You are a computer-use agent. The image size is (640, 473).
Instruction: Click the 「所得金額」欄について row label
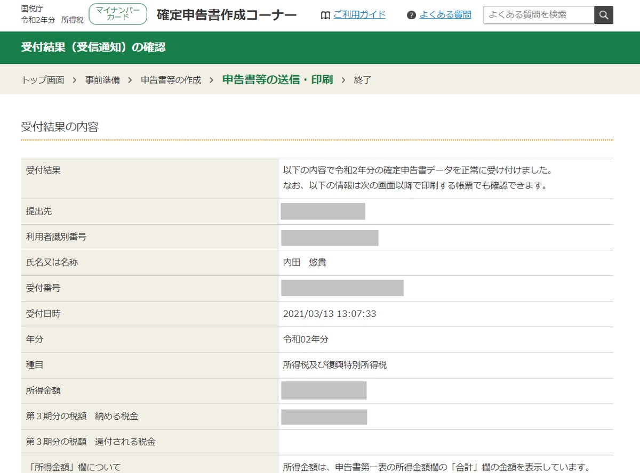(x=74, y=467)
